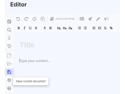The width and height of the screenshot is (125, 94).
Task: Open the revision history icon in sidebar
Action: coord(9,46)
